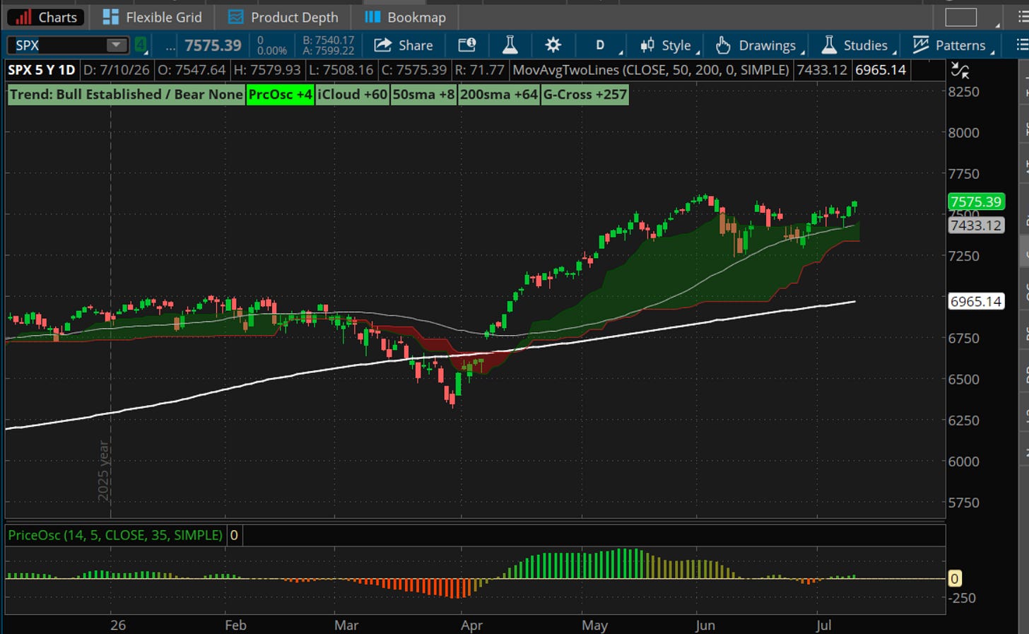Open the Bookmap tab
Image resolution: width=1029 pixels, height=634 pixels.
click(x=406, y=17)
